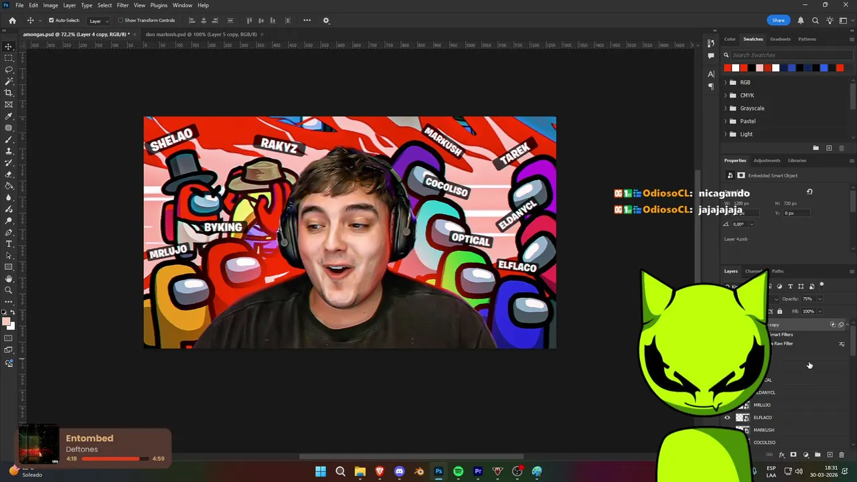857x482 pixels.
Task: Open the options bar gear settings
Action: pyautogui.click(x=326, y=20)
